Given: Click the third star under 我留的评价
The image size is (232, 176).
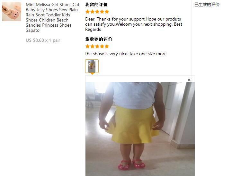Looking at the screenshot, I should coord(97,12).
